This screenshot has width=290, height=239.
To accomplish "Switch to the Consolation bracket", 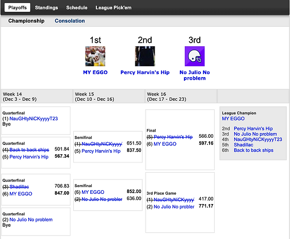I will pos(70,21).
